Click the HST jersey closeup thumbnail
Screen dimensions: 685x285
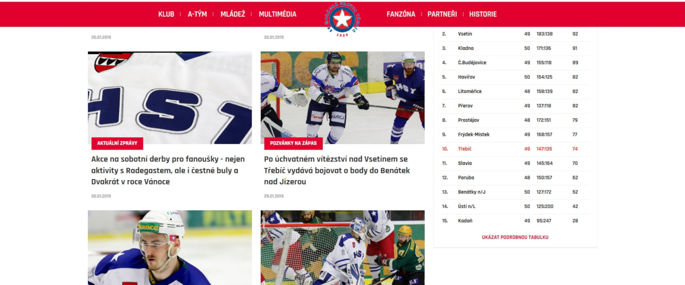click(170, 97)
